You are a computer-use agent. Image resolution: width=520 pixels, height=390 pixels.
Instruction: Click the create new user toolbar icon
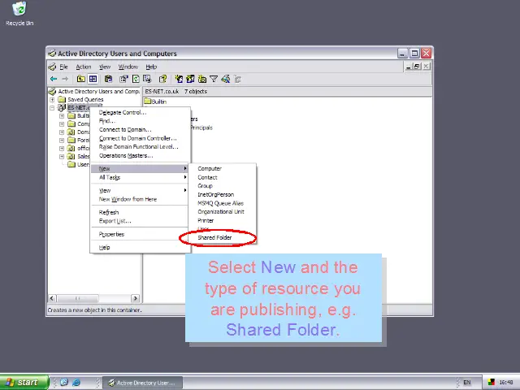click(x=179, y=79)
